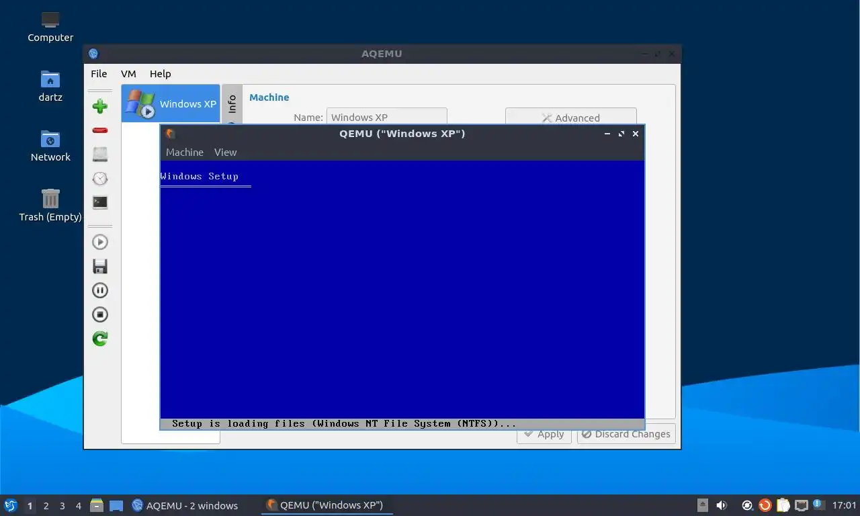860x516 pixels.
Task: Switch to workspace 2
Action: click(x=46, y=506)
